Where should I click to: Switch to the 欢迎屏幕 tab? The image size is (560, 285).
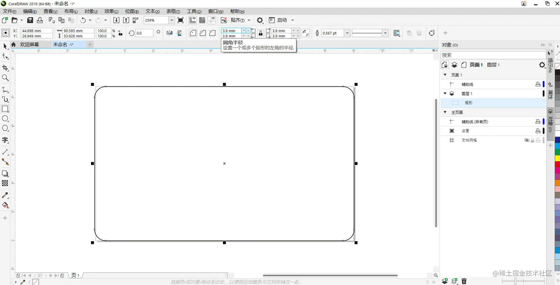click(x=29, y=45)
